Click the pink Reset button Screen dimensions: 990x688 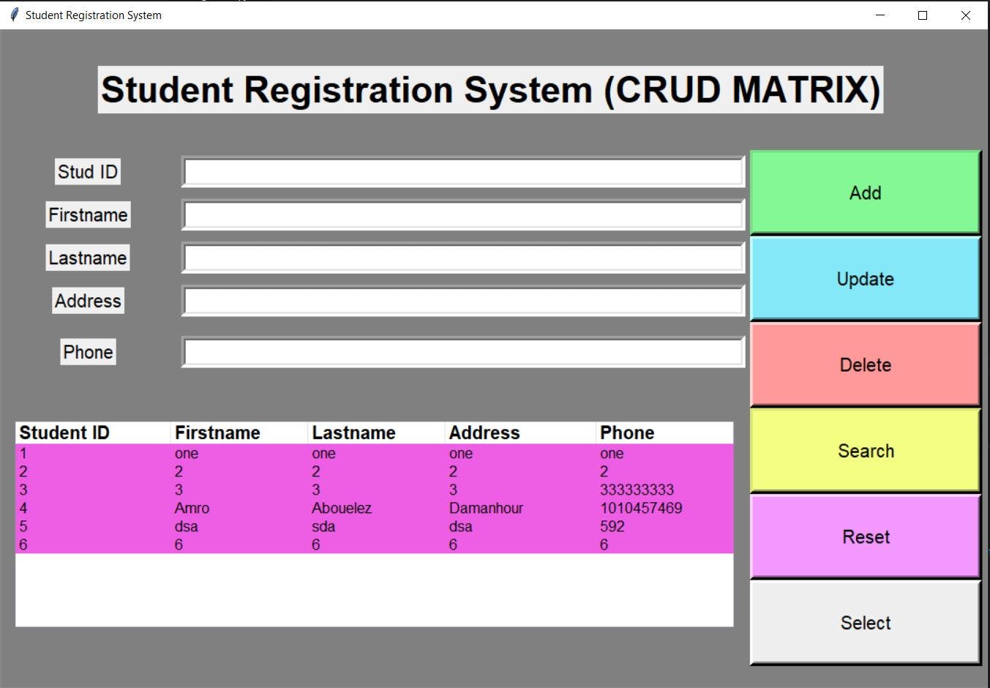coord(866,536)
